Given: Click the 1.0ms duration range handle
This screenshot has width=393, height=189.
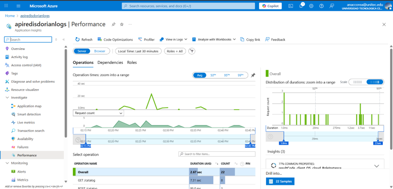Looking at the screenshot, I should tap(284, 143).
